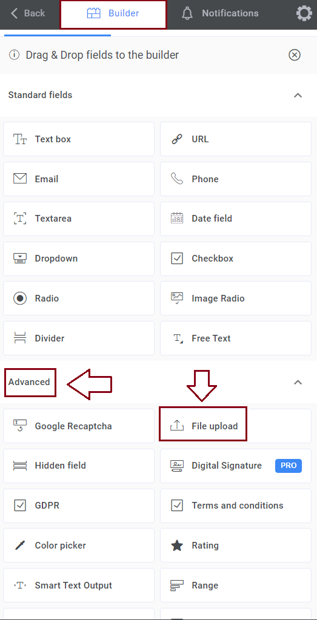This screenshot has width=317, height=620.
Task: Click the File upload icon
Action: tap(177, 426)
